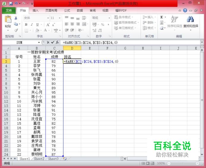Expand the Name Box dropdown arrow
The height and width of the screenshot is (168, 206).
coord(39,43)
